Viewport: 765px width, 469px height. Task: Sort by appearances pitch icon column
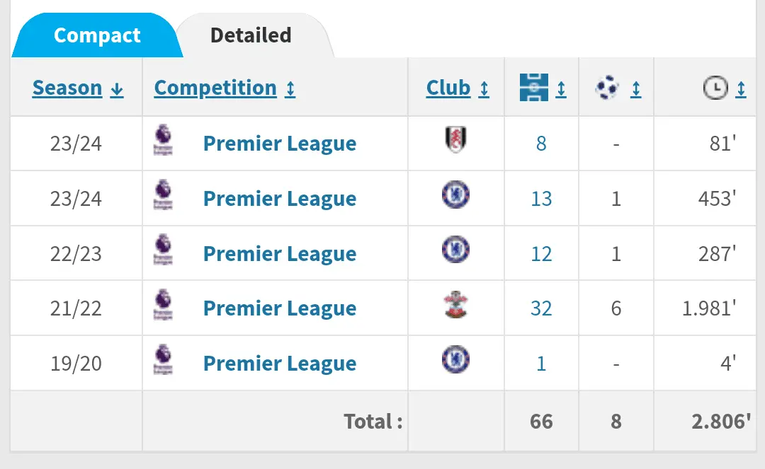click(543, 88)
